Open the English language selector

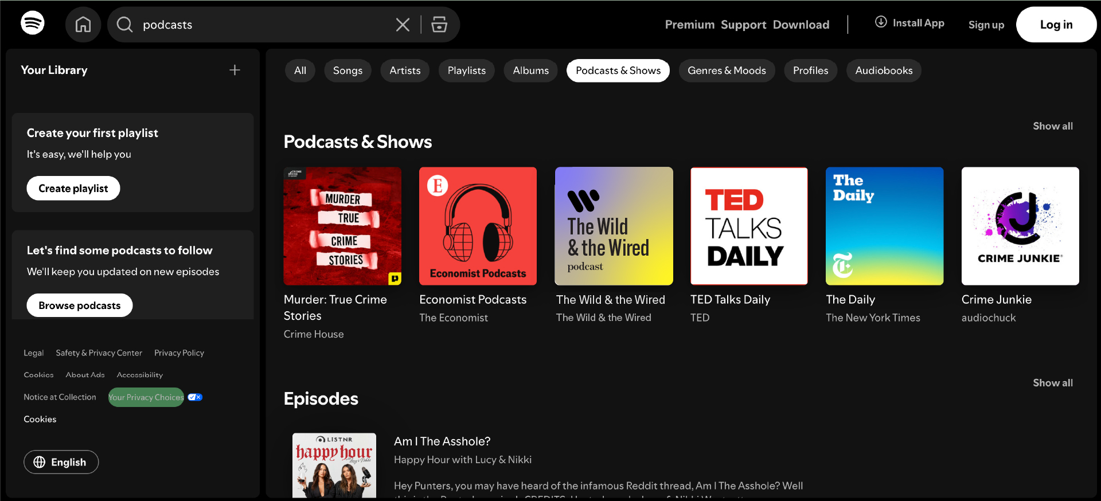61,462
